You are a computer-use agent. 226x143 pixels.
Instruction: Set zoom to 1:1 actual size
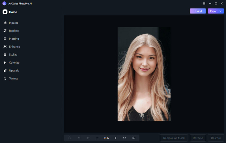click(x=124, y=138)
